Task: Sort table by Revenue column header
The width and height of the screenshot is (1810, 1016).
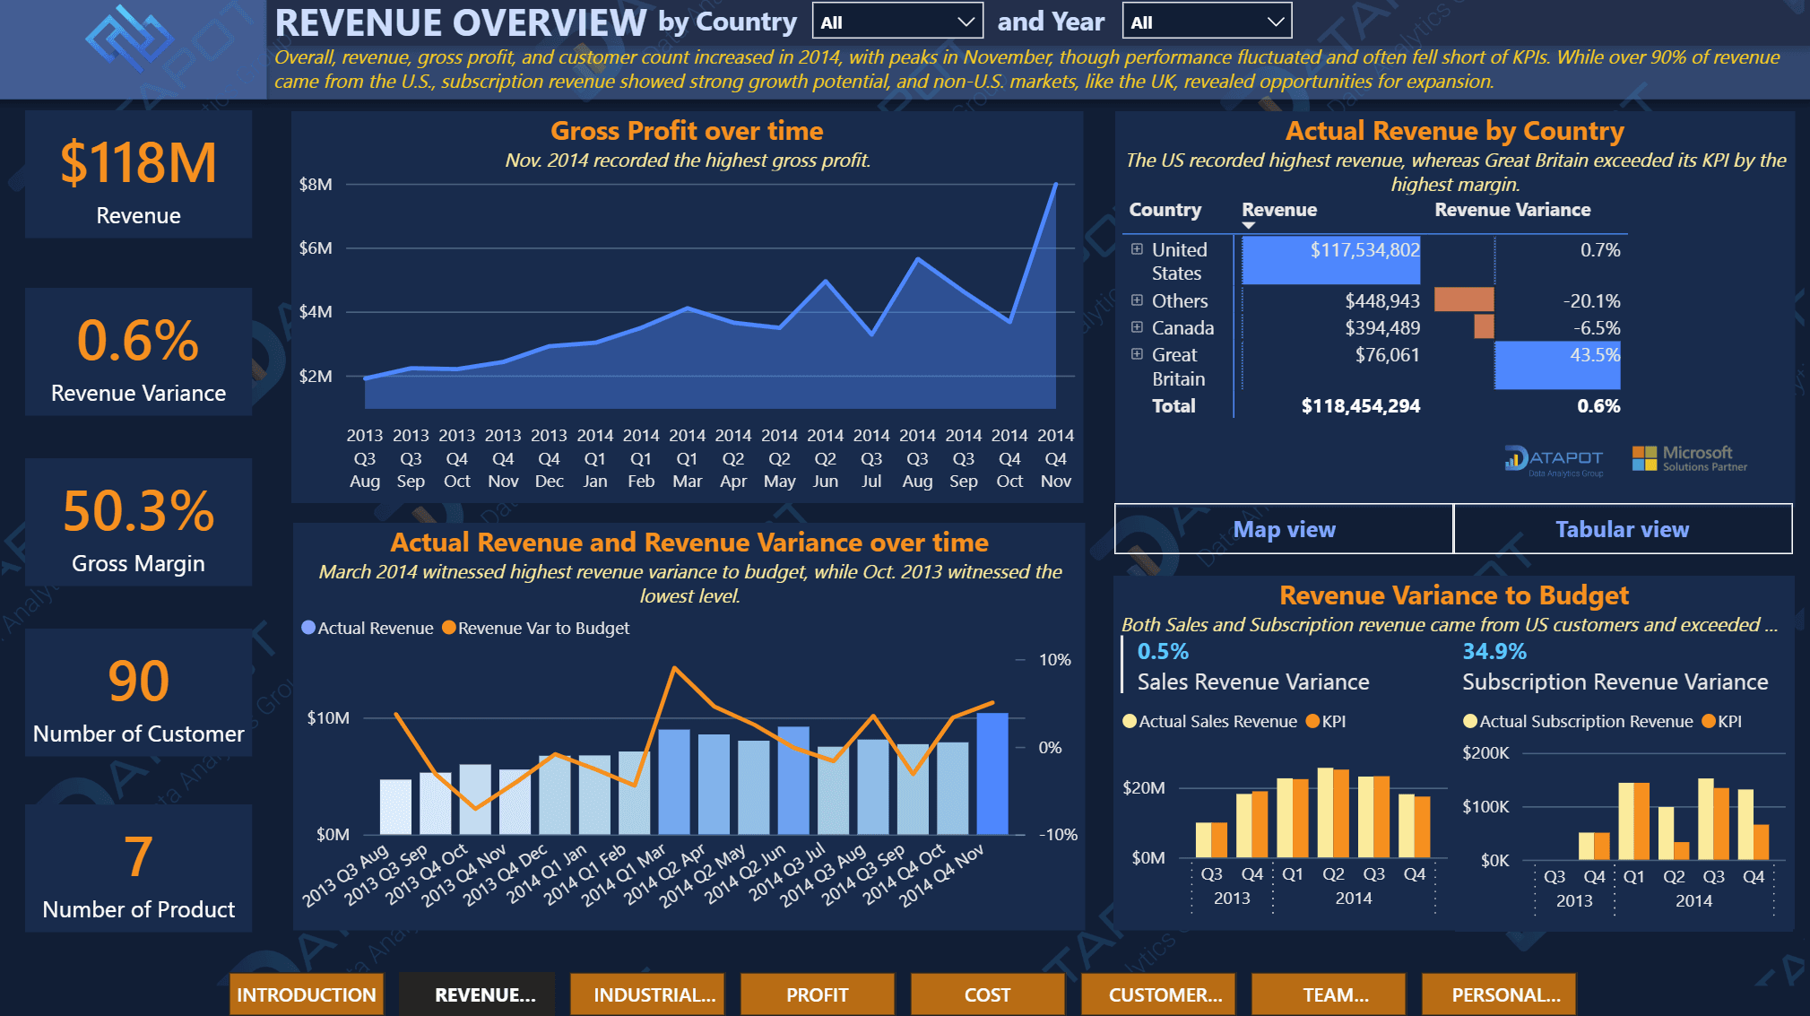Action: 1279,210
